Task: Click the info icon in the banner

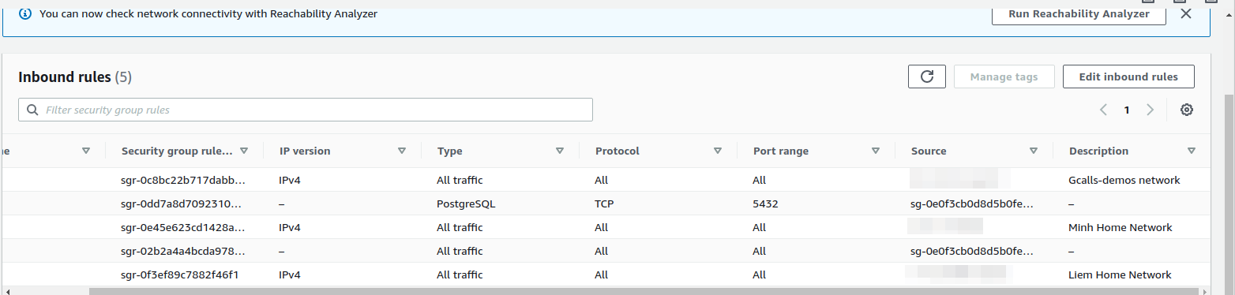Action: click(x=25, y=13)
